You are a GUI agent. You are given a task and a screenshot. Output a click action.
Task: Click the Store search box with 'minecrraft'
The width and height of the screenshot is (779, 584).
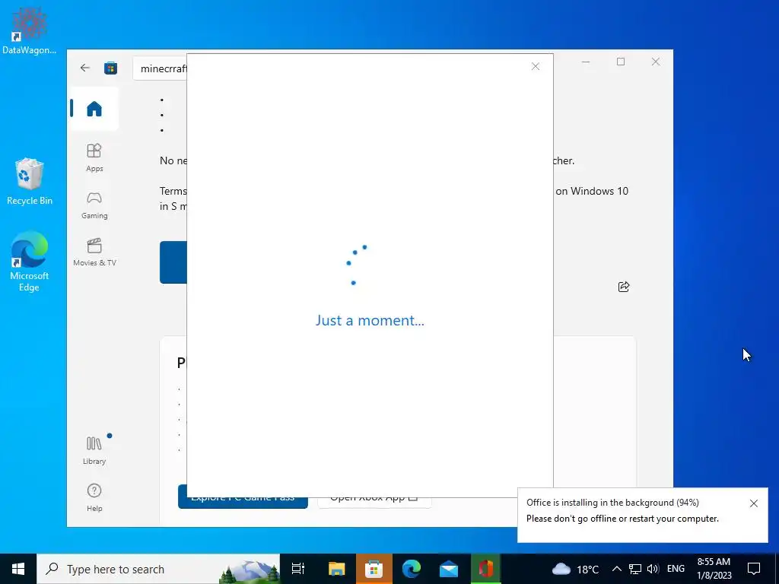click(160, 68)
